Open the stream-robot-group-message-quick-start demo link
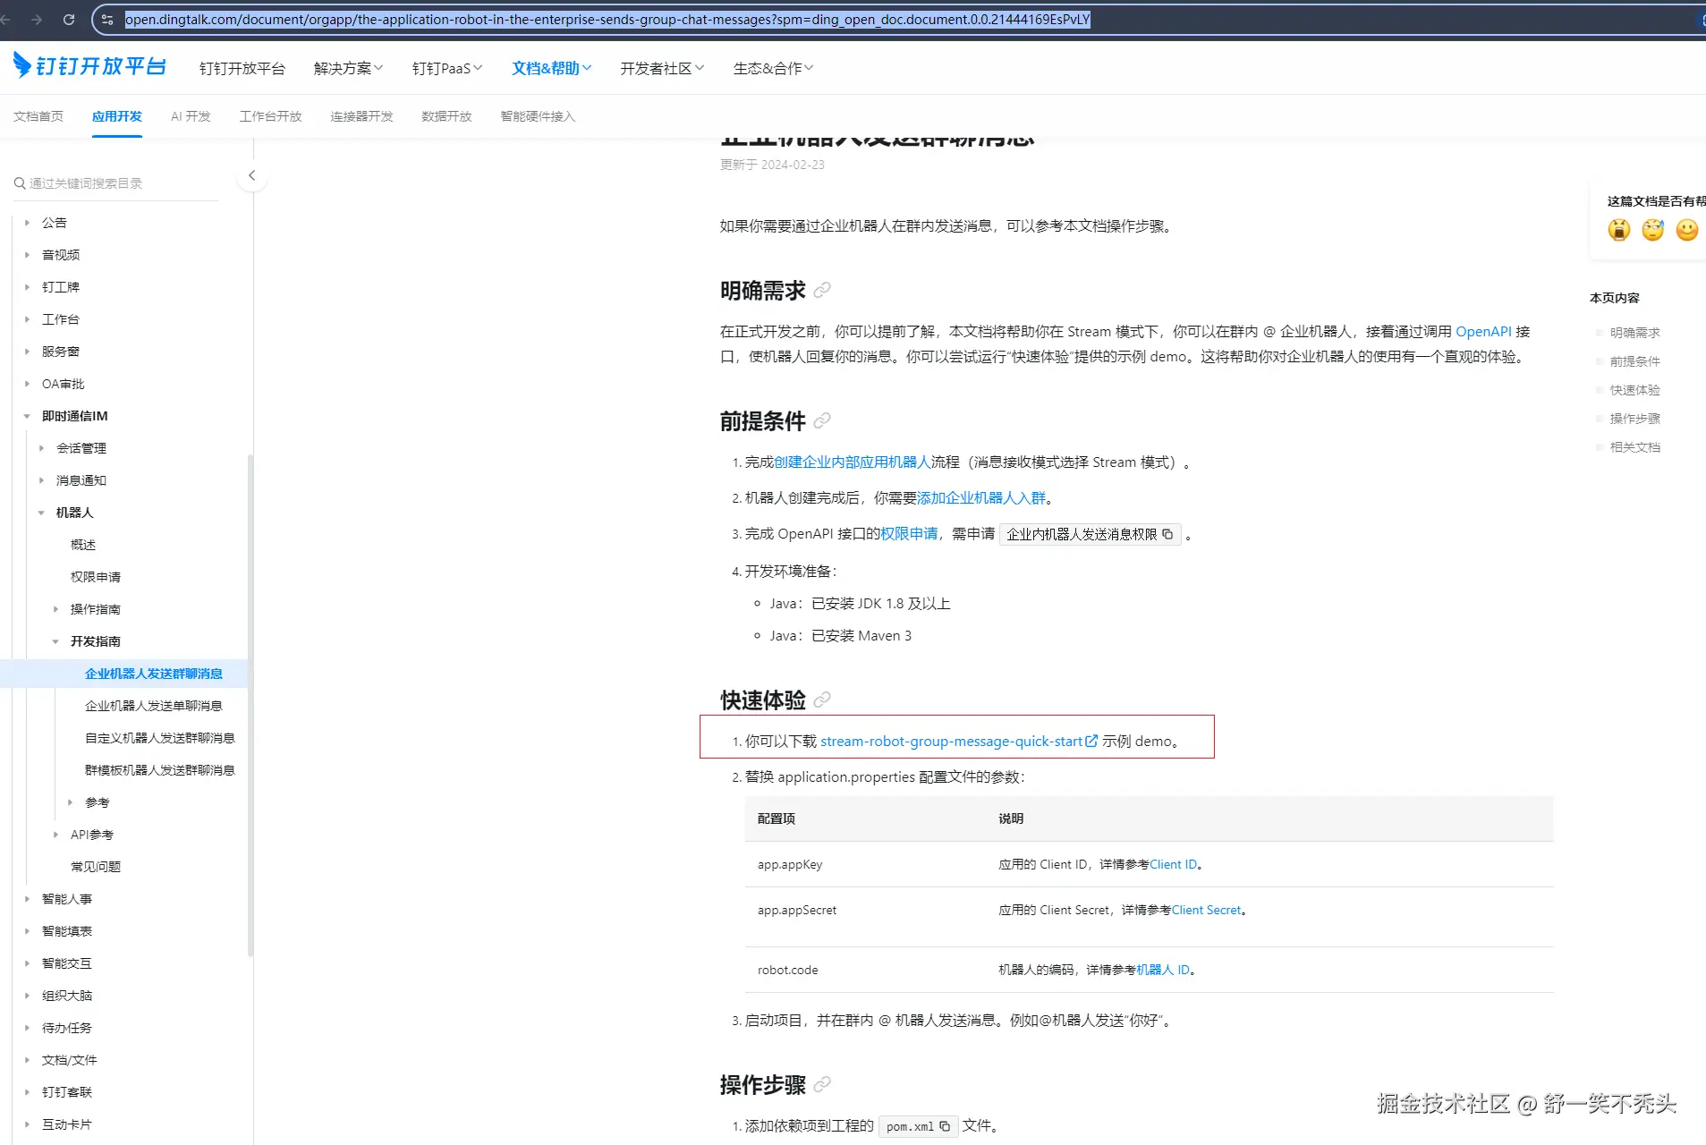 [x=951, y=741]
